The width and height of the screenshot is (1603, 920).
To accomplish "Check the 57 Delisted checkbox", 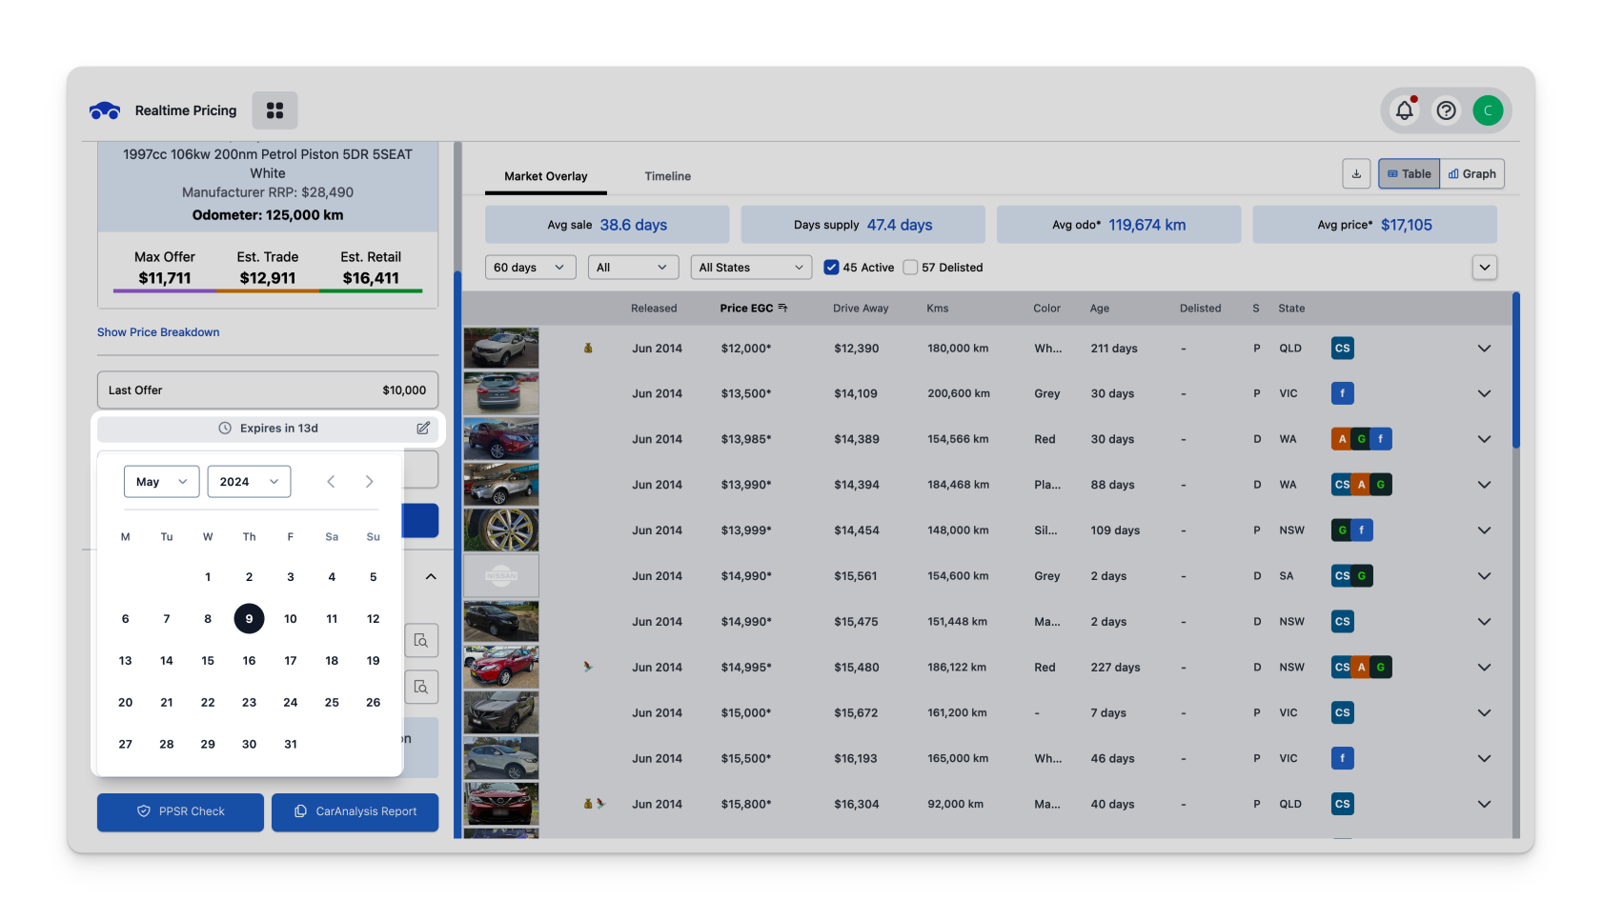I will coord(910,268).
